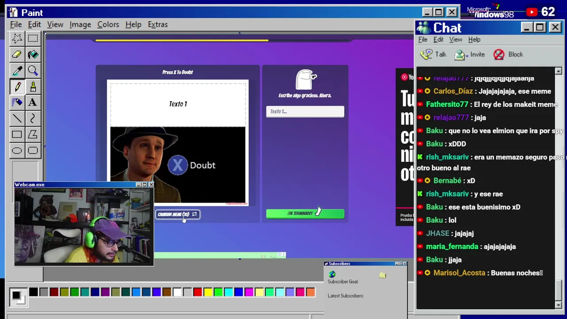567x319 pixels.
Task: Select the Rectangle shape tool
Action: click(x=17, y=134)
